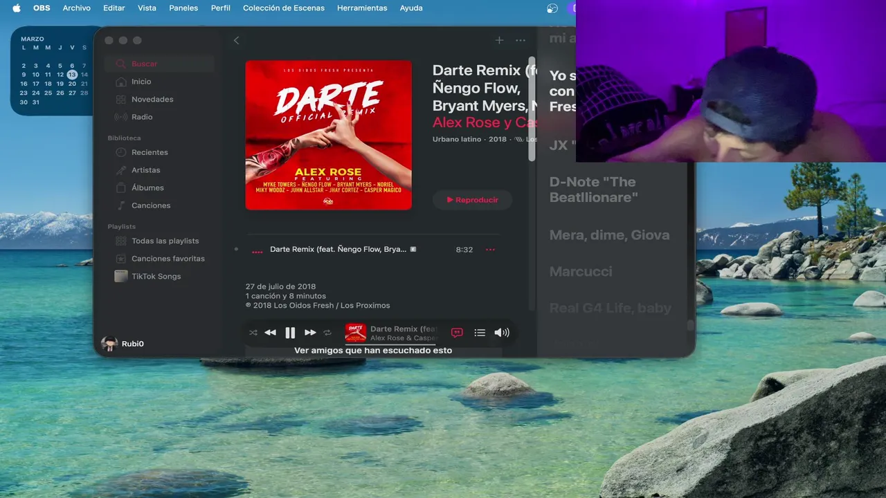Open the Herramientas menu
Viewport: 886px width, 498px height.
[x=362, y=8]
